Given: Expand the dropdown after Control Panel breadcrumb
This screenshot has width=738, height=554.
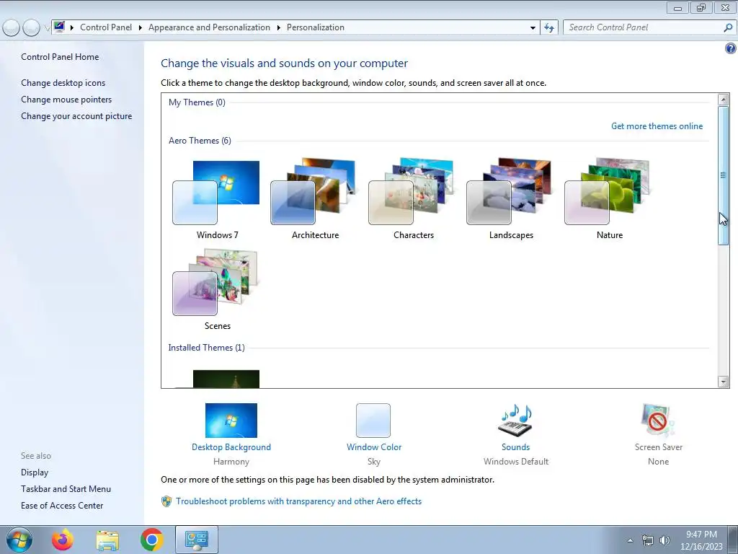Looking at the screenshot, I should pos(141,28).
